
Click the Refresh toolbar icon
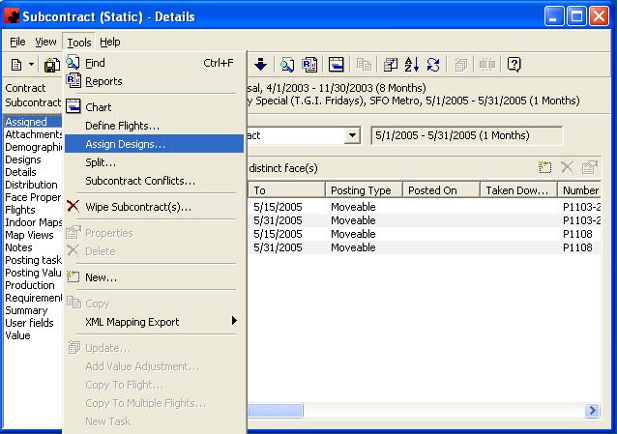click(433, 65)
